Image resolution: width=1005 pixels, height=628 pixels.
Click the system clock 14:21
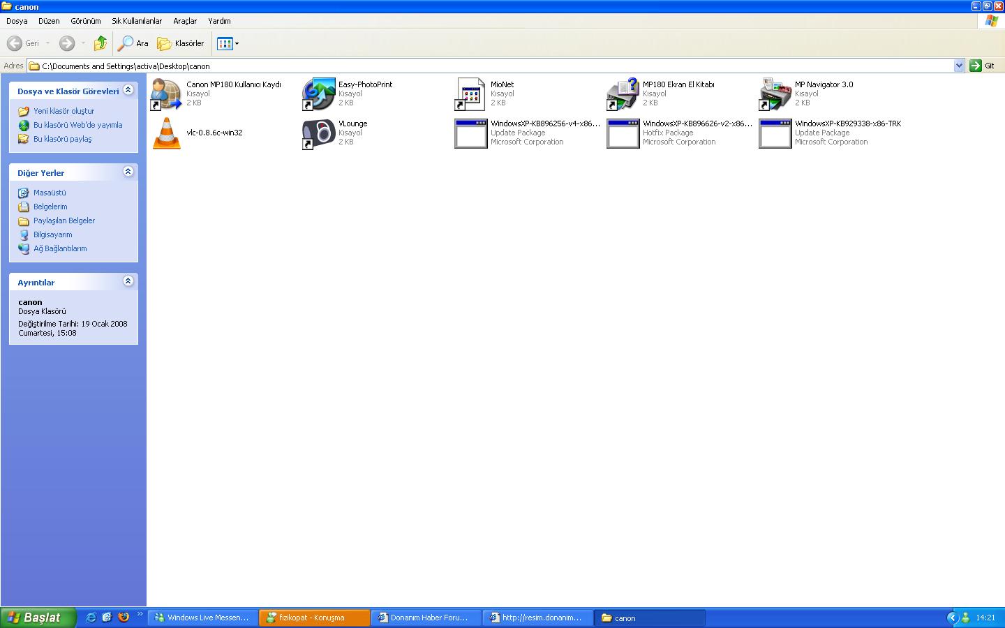point(985,618)
